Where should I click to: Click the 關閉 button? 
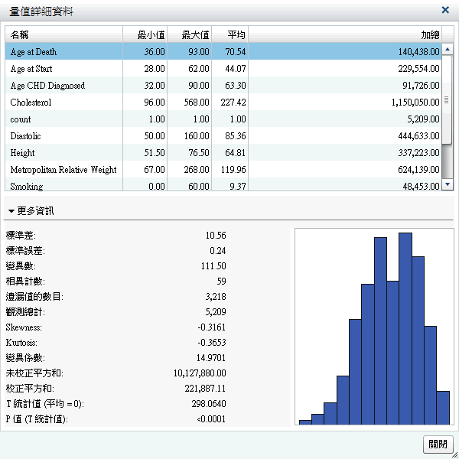coord(438,444)
